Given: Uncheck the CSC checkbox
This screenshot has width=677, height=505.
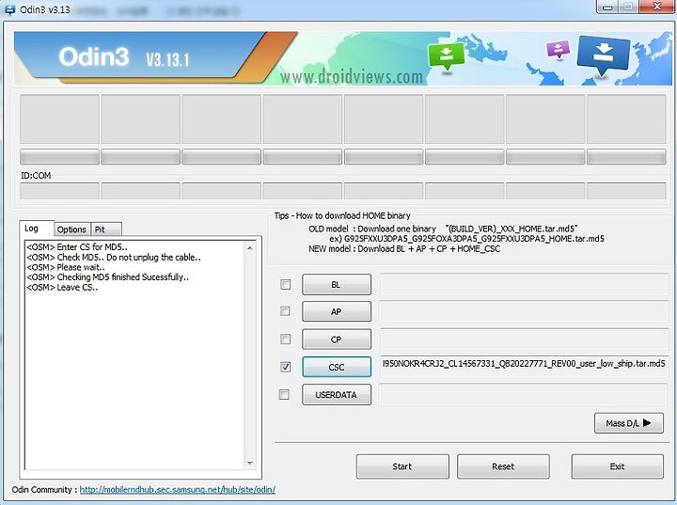Looking at the screenshot, I should click(x=286, y=367).
